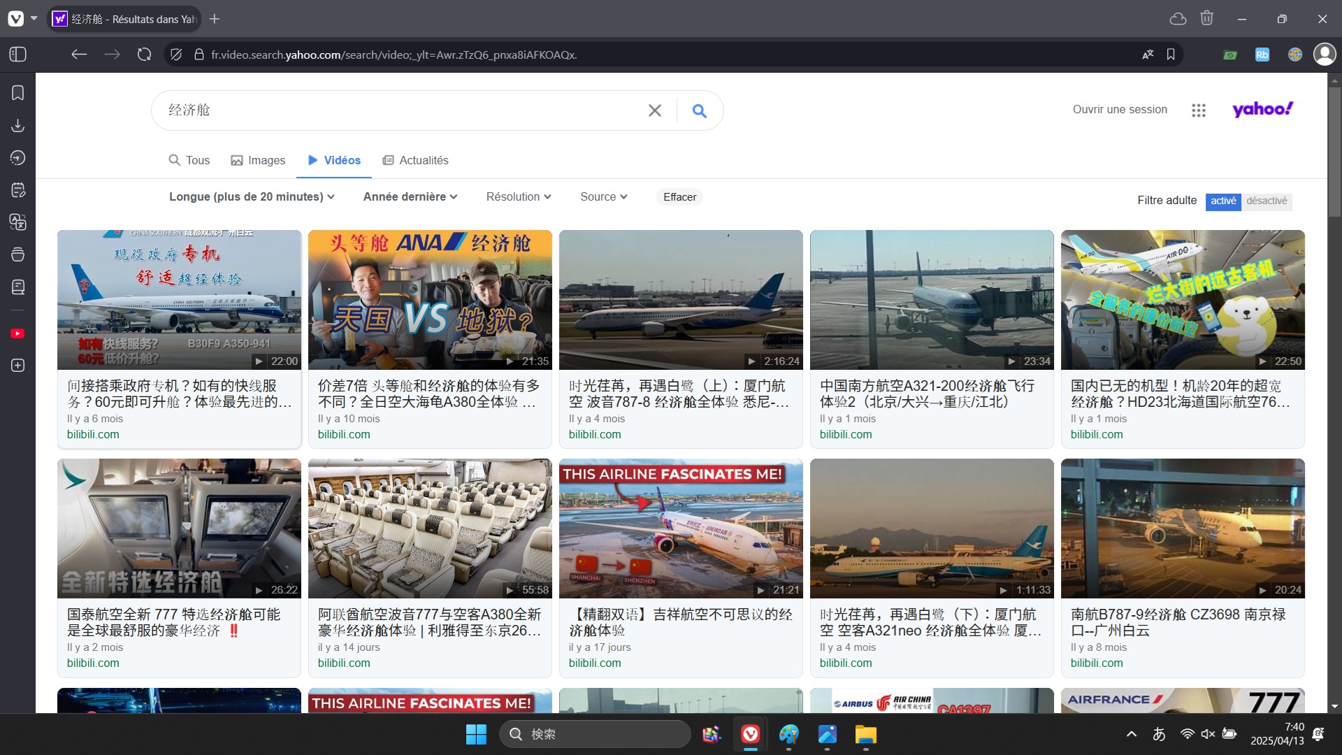Open Yahoo apps grid icon

1199,110
